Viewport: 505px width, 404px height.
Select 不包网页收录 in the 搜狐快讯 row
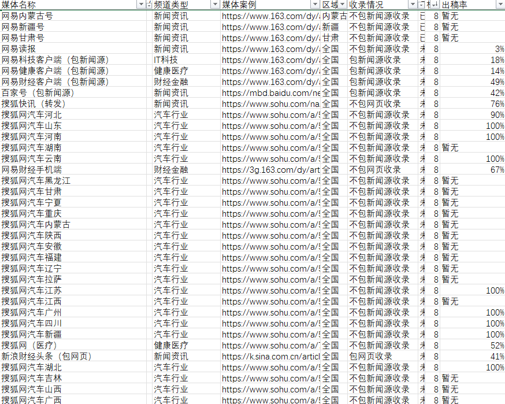click(383, 103)
